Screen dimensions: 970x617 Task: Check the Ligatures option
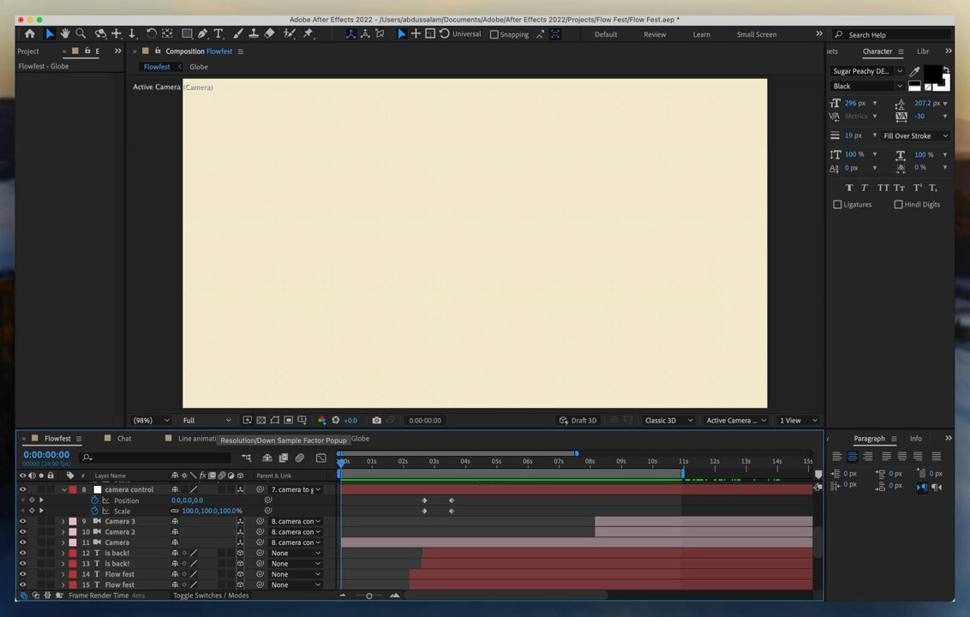(837, 205)
